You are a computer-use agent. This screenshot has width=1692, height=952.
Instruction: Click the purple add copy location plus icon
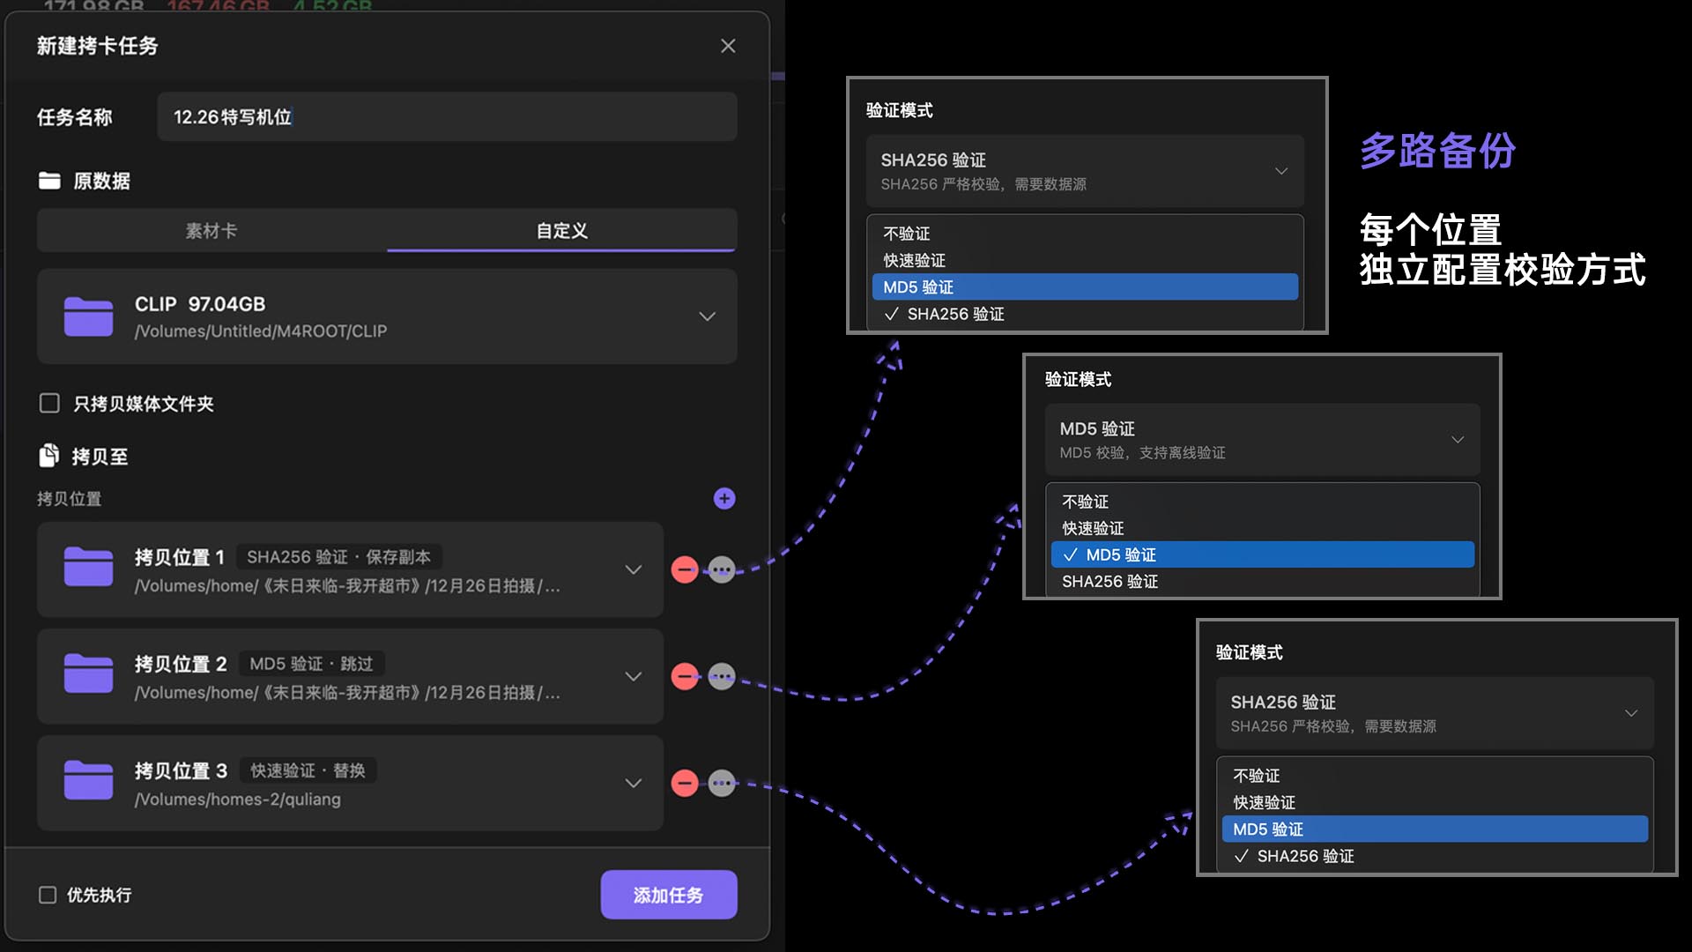tap(724, 499)
